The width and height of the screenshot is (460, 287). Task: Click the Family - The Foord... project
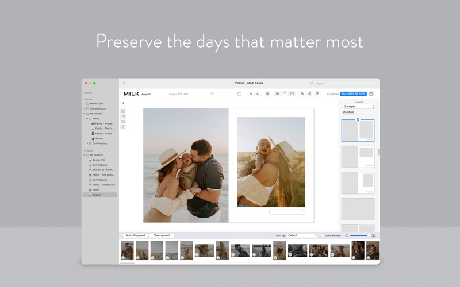pyautogui.click(x=102, y=175)
